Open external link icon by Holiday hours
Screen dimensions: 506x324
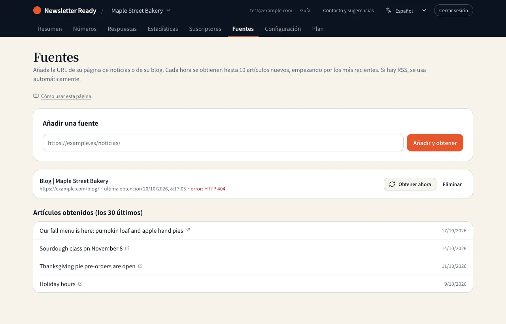(x=80, y=284)
